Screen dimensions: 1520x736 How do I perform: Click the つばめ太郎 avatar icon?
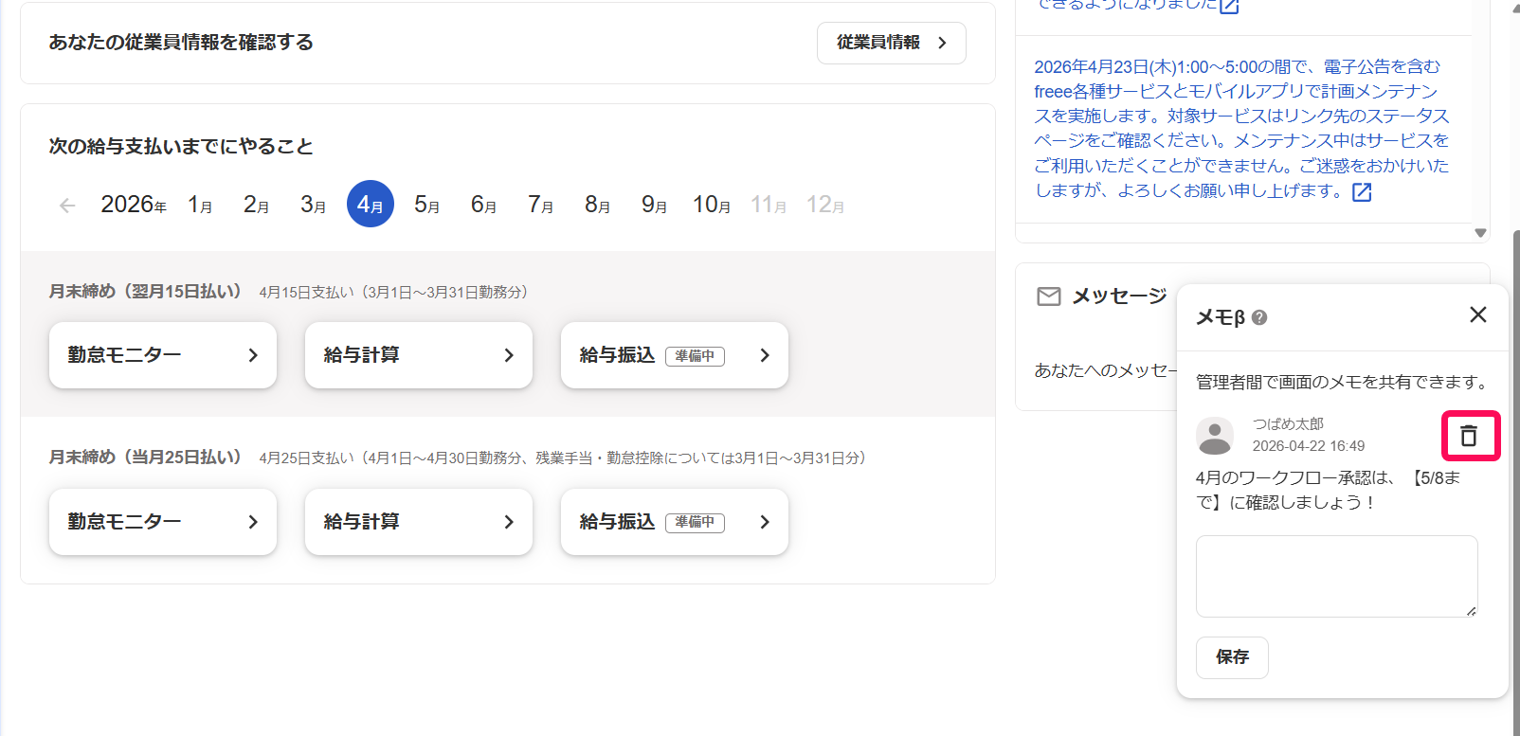1215,436
